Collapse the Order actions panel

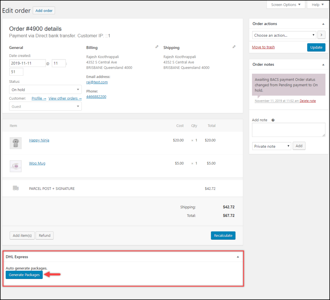click(x=323, y=24)
